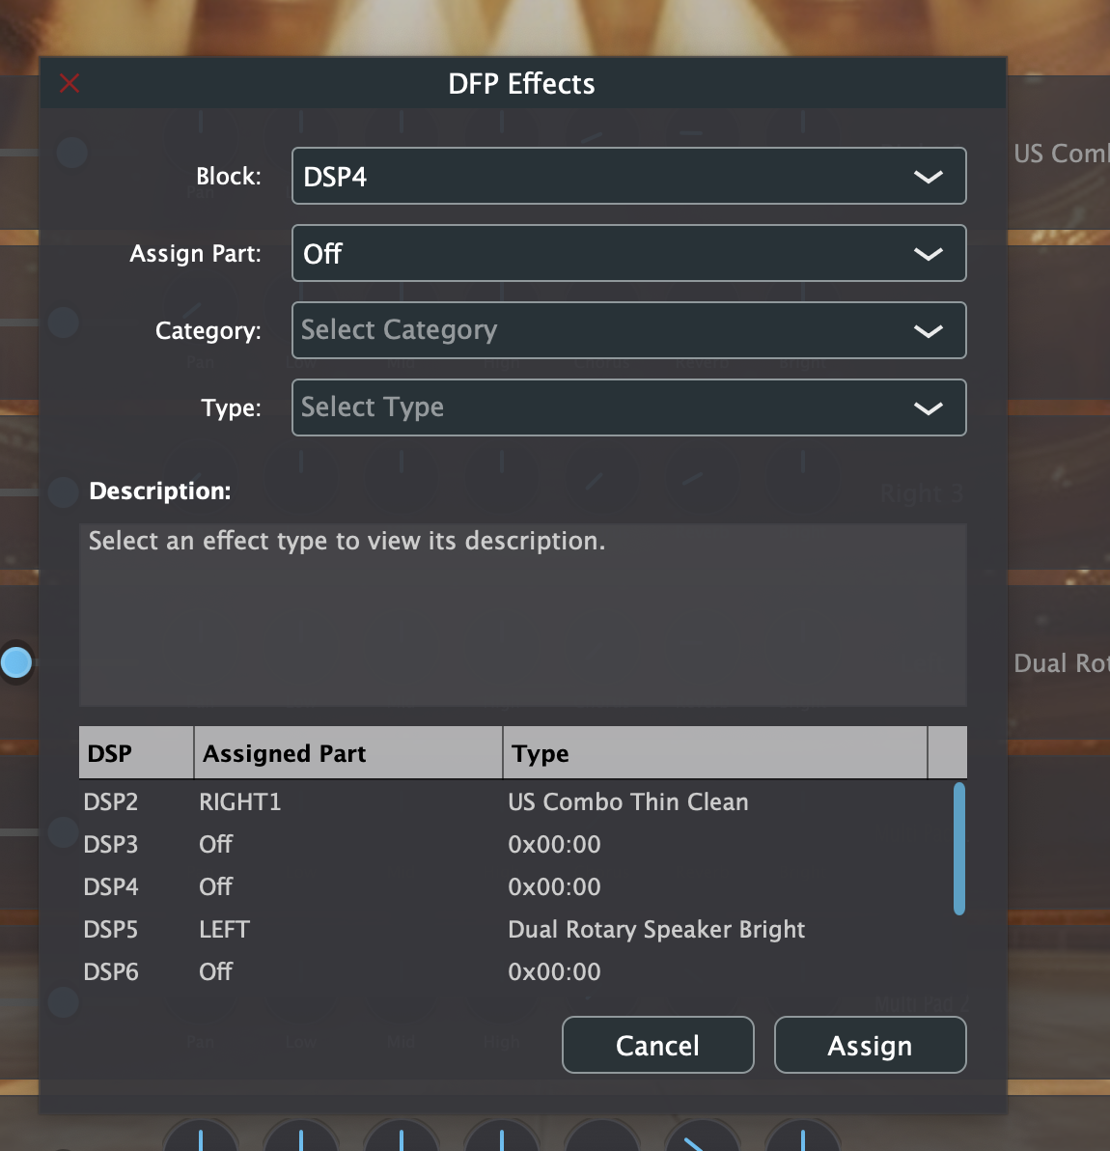Expand the Select Category dropdown

[x=628, y=330]
